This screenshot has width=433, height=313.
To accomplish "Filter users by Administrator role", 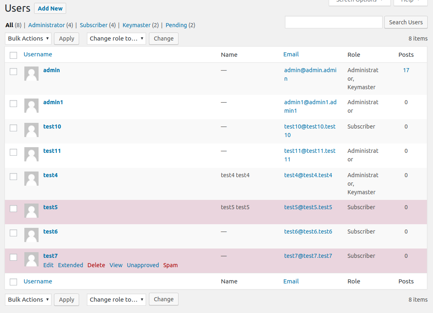I will 46,25.
